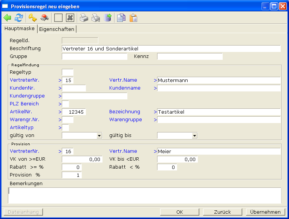The width and height of the screenshot is (289, 219).
Task: Click the crossed-out dashed box icon
Action: 70,18
